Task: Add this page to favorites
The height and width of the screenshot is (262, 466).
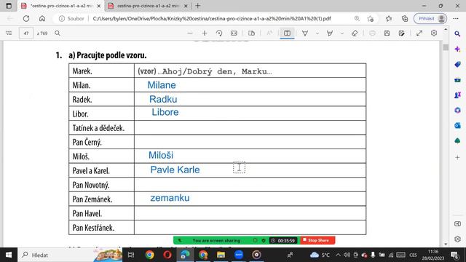Action: 371,18
